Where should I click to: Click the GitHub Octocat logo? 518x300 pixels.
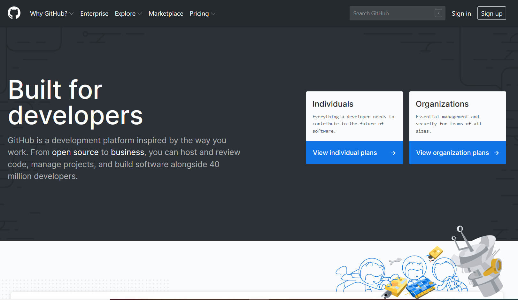[x=14, y=13]
